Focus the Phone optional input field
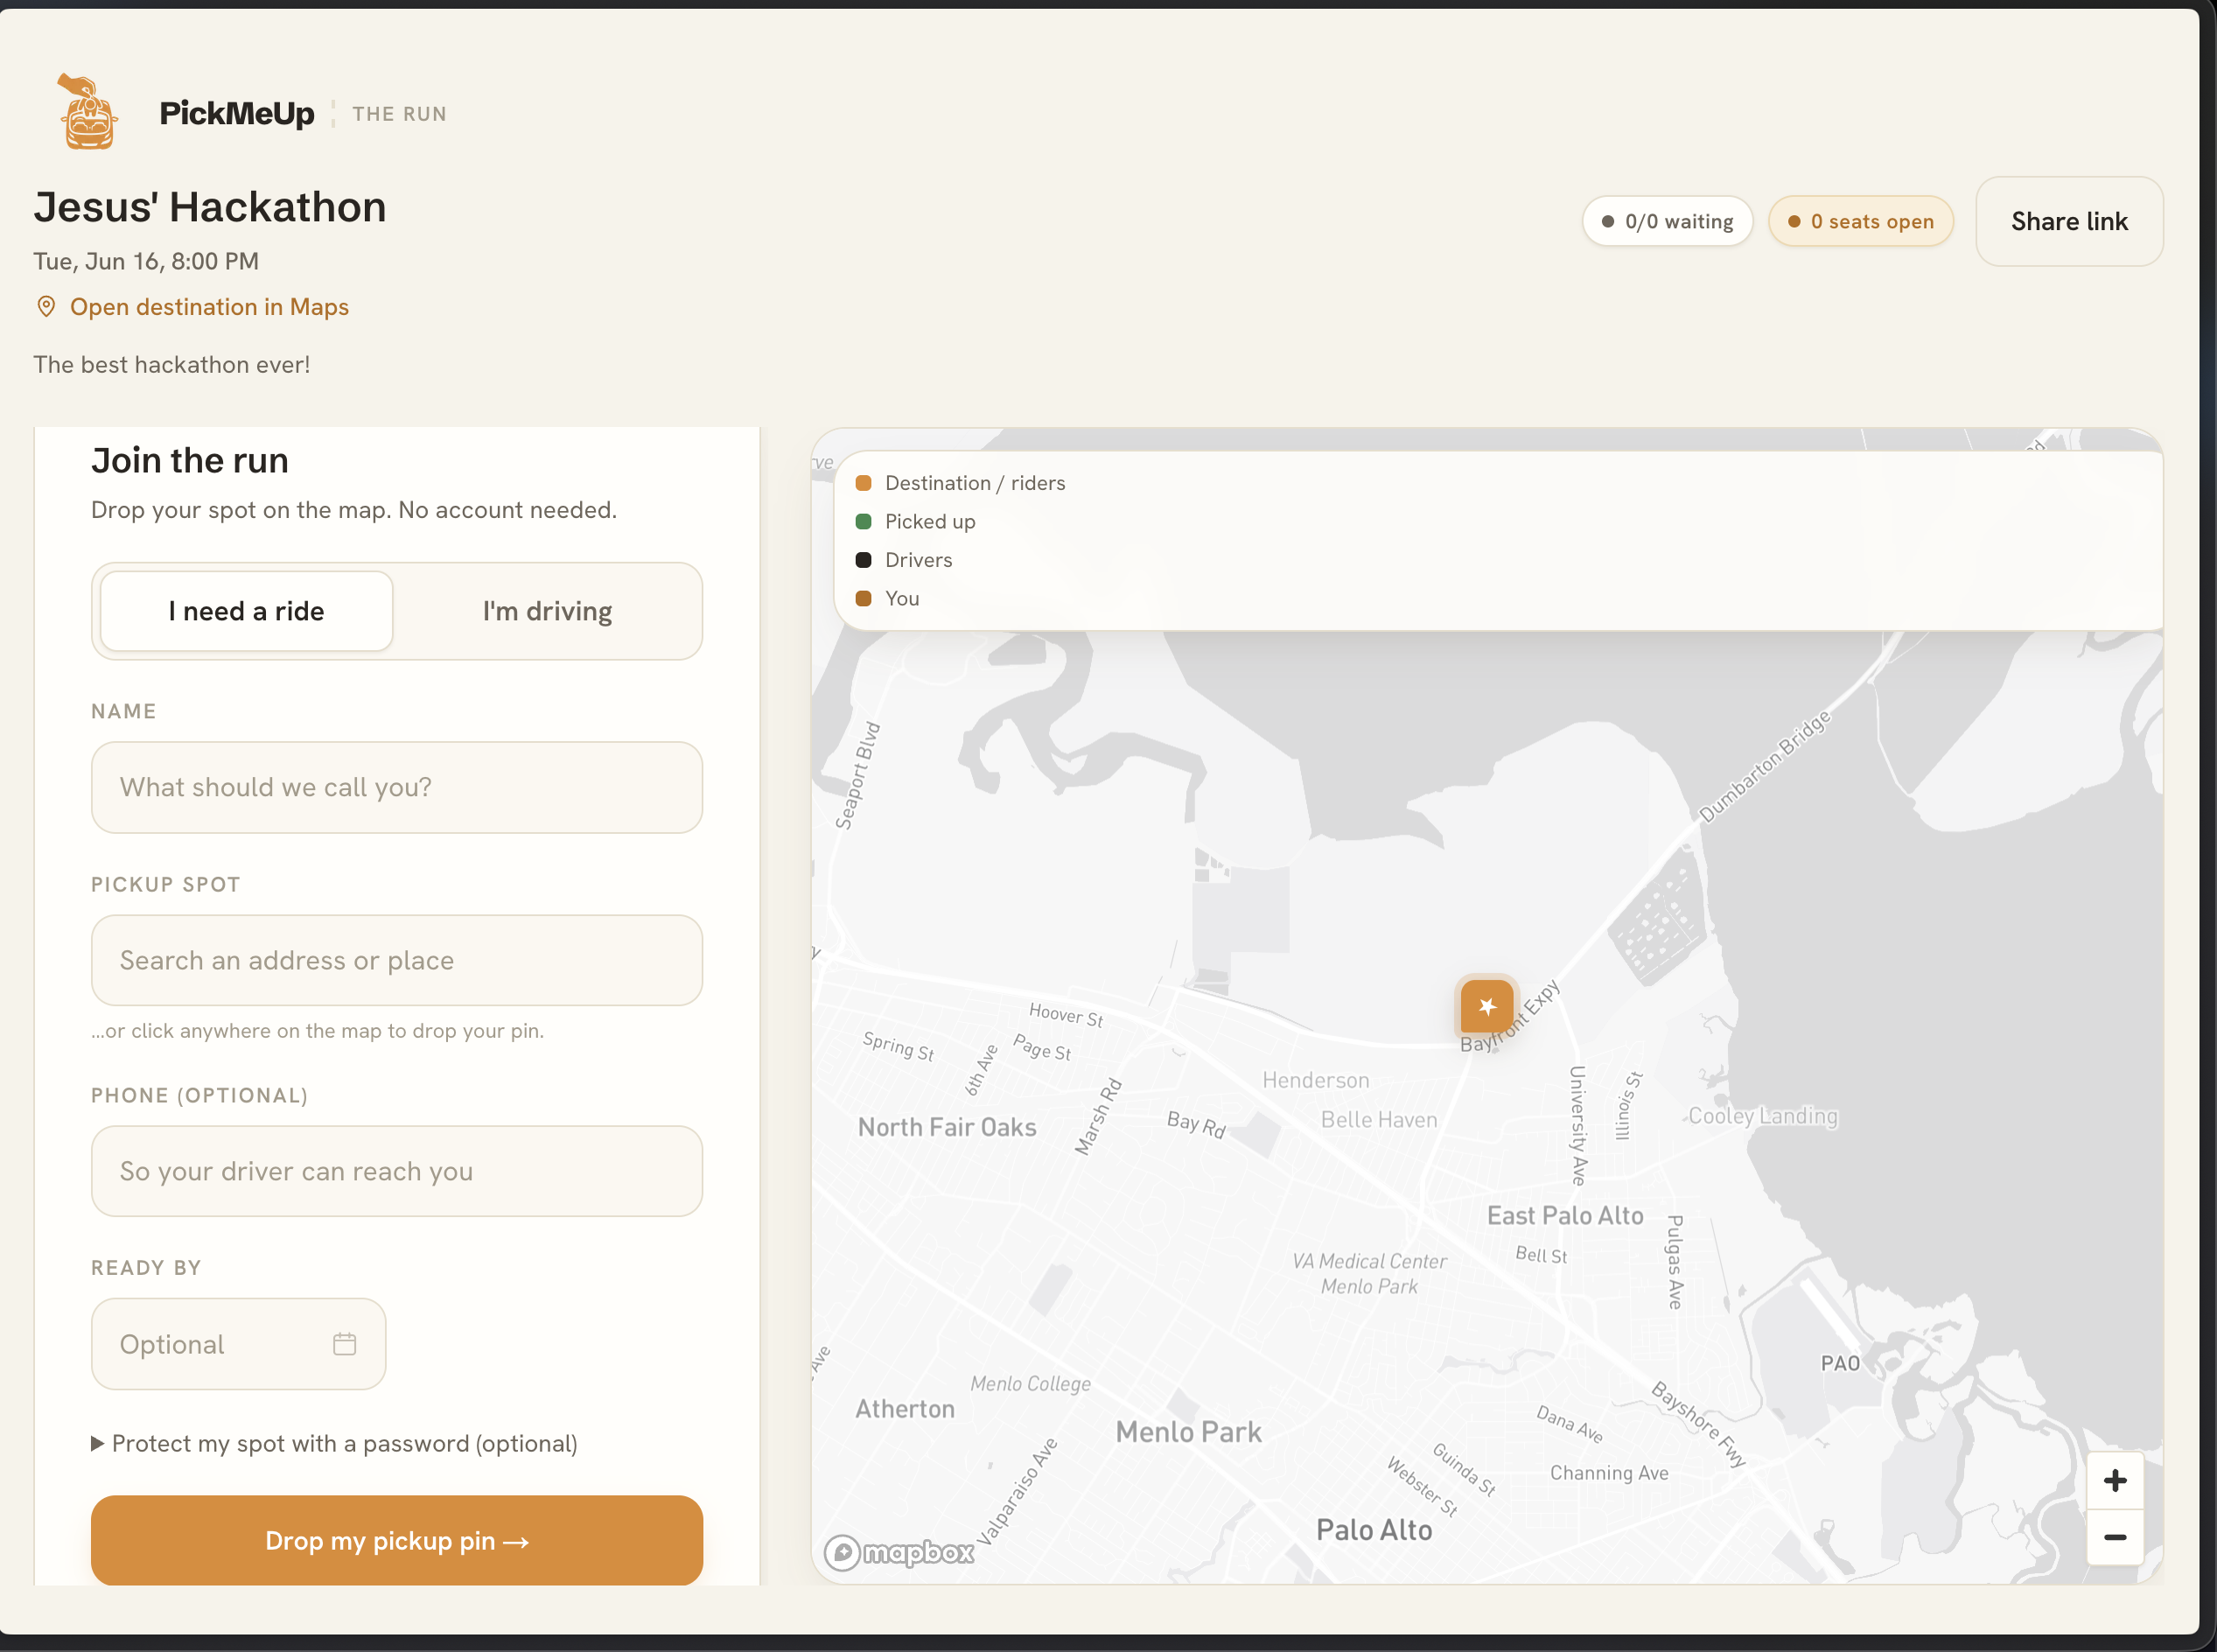The image size is (2217, 1652). [x=397, y=1171]
